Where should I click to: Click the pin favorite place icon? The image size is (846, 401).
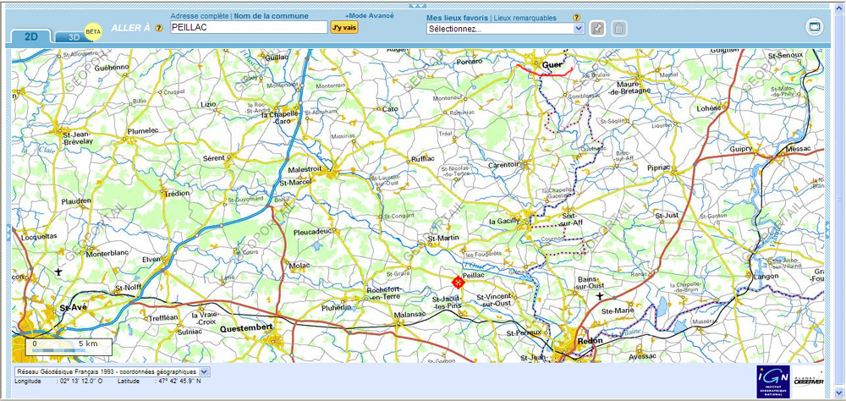(x=597, y=28)
